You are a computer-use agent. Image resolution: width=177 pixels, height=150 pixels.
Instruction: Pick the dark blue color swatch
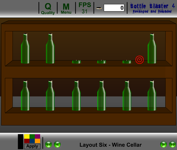coord(32,141)
